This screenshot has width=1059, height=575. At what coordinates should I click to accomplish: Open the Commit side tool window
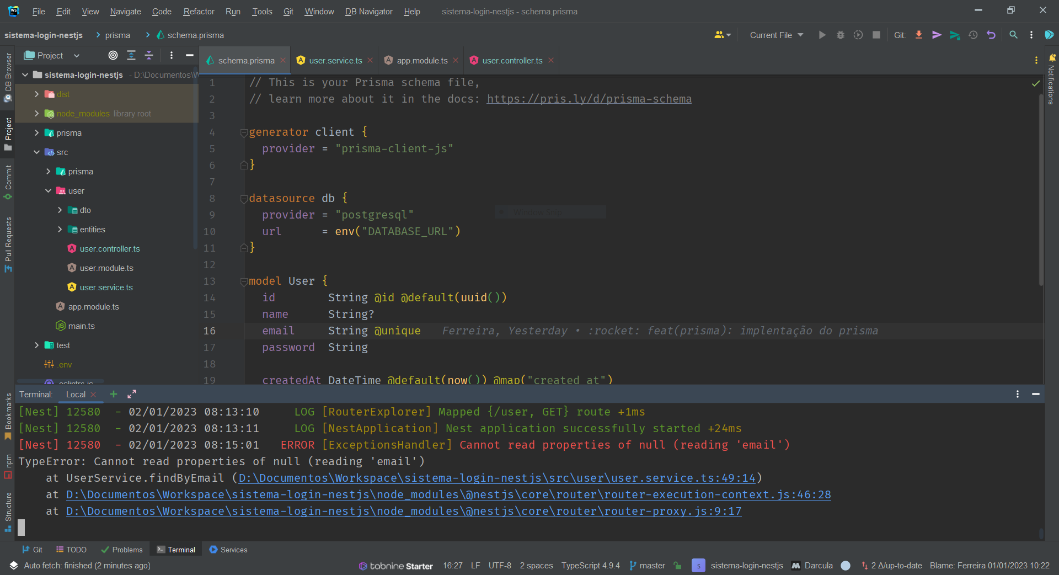pos(8,182)
